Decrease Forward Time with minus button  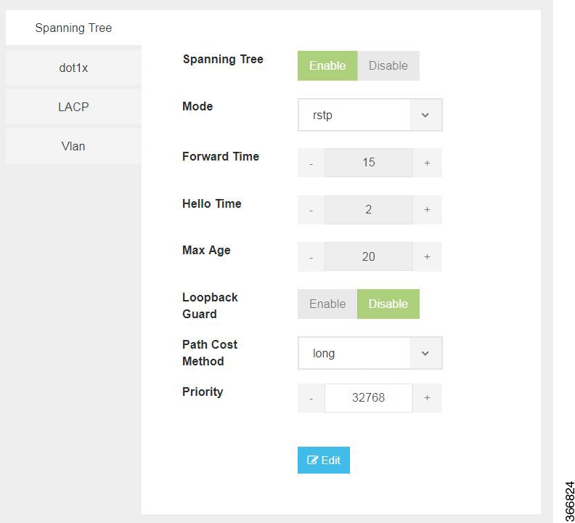point(311,163)
